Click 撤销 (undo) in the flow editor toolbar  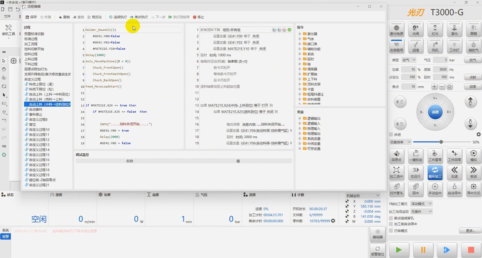(64, 17)
